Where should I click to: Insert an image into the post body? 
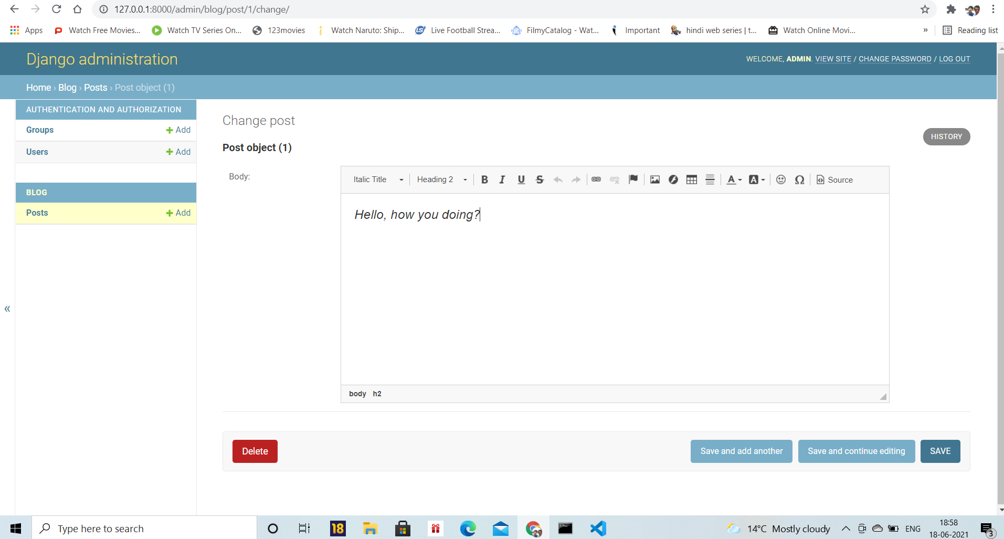(x=654, y=179)
